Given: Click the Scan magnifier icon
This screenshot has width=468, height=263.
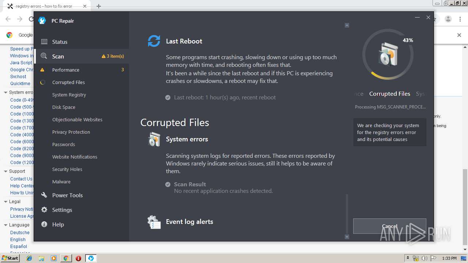Looking at the screenshot, I should click(x=44, y=56).
